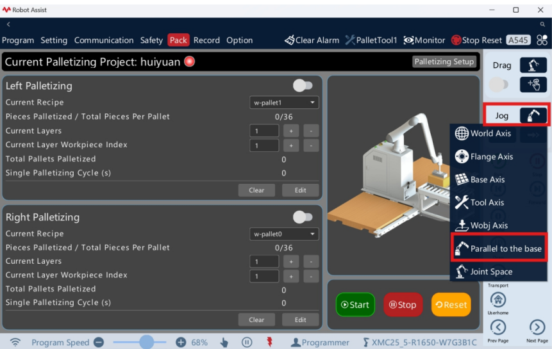Screen dimensions: 552x349
Task: Edit the Right Palletizing settings
Action: click(300, 320)
